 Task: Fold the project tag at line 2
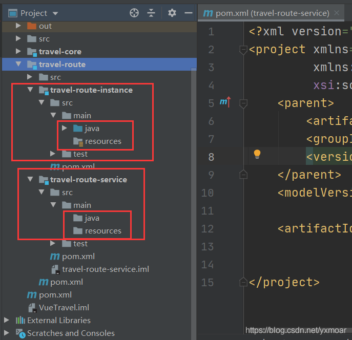[243, 50]
